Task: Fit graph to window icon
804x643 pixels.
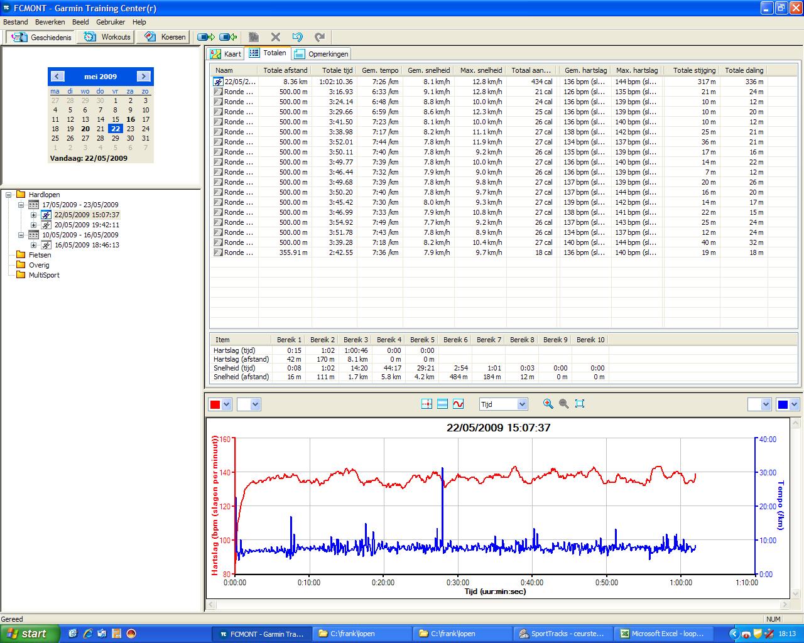Action: (580, 404)
